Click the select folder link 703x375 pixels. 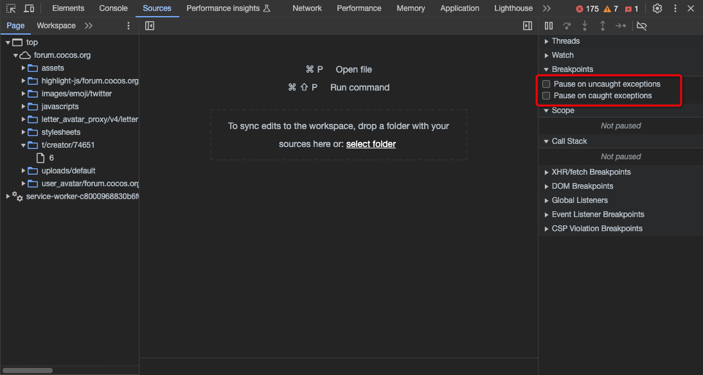click(371, 144)
